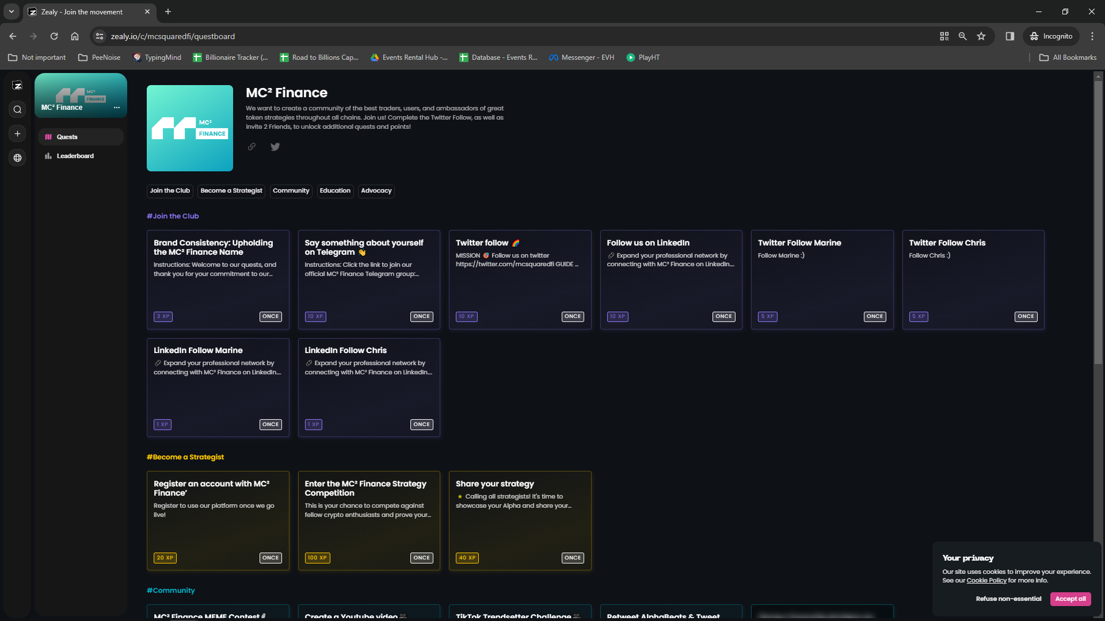Open the Cookie Policy link
1105x621 pixels.
coord(986,580)
